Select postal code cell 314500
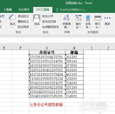The image size is (115, 114). click(x=74, y=96)
